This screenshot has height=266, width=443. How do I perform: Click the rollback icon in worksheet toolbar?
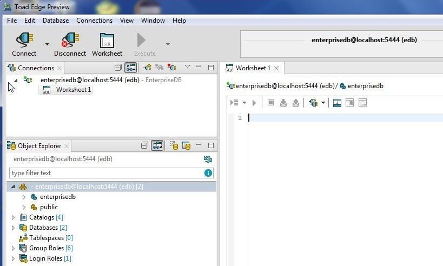pos(296,103)
